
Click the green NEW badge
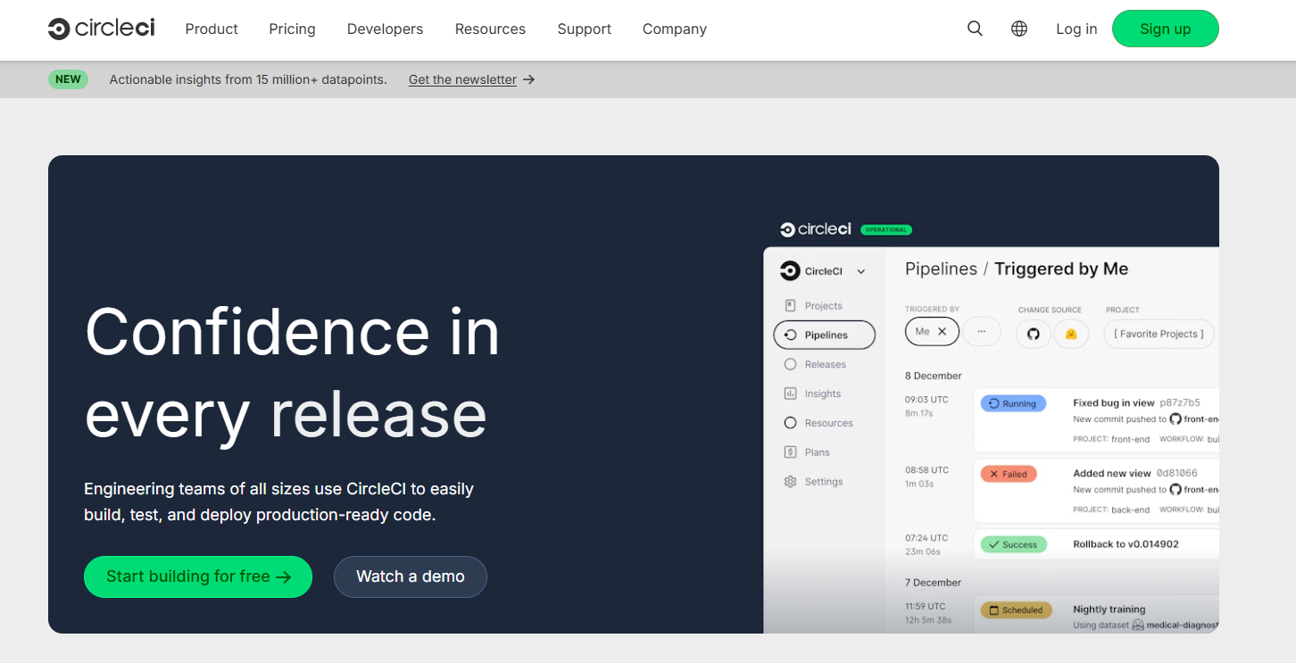[x=68, y=79]
